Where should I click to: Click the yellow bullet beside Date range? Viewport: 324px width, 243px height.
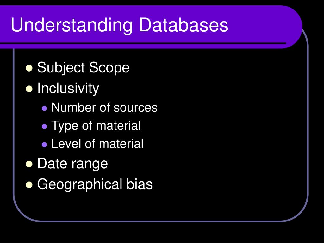click(29, 164)
